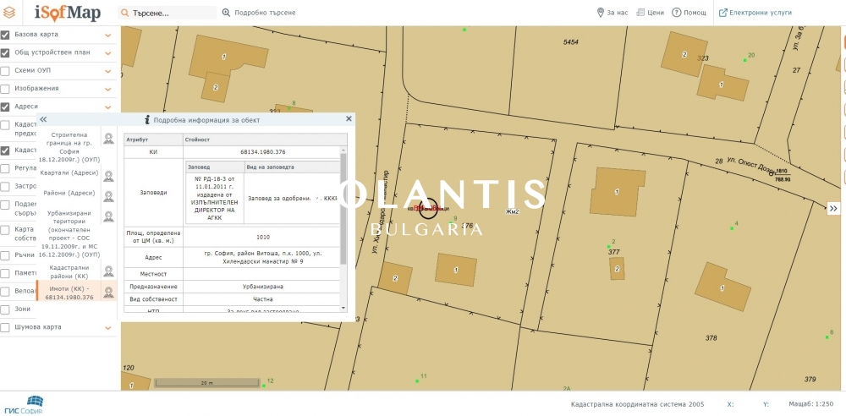Image resolution: width=846 pixels, height=416 pixels.
Task: Click the Мащаб: 1:250 scale indicator
Action: (811, 404)
